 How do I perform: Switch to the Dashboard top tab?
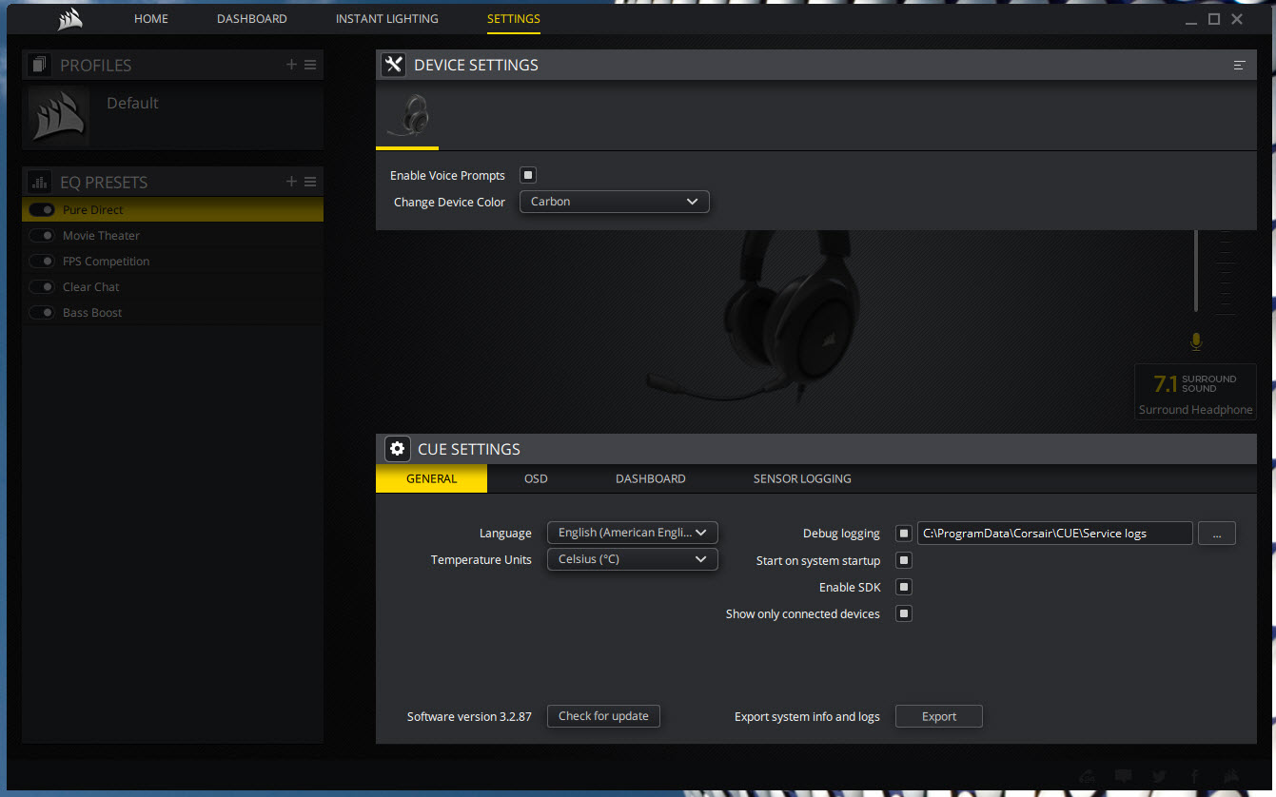pyautogui.click(x=252, y=19)
